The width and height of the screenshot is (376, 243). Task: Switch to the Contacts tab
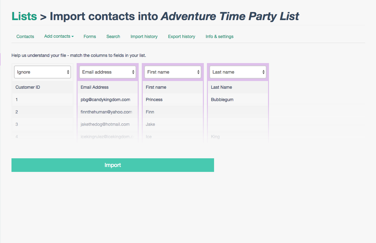pyautogui.click(x=25, y=36)
